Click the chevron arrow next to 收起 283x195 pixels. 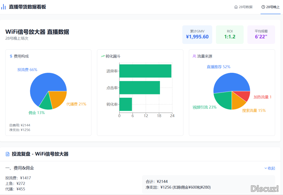pyautogui.click(x=265, y=168)
